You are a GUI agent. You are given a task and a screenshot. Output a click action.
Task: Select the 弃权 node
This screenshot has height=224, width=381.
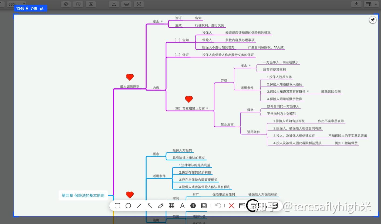(x=224, y=80)
